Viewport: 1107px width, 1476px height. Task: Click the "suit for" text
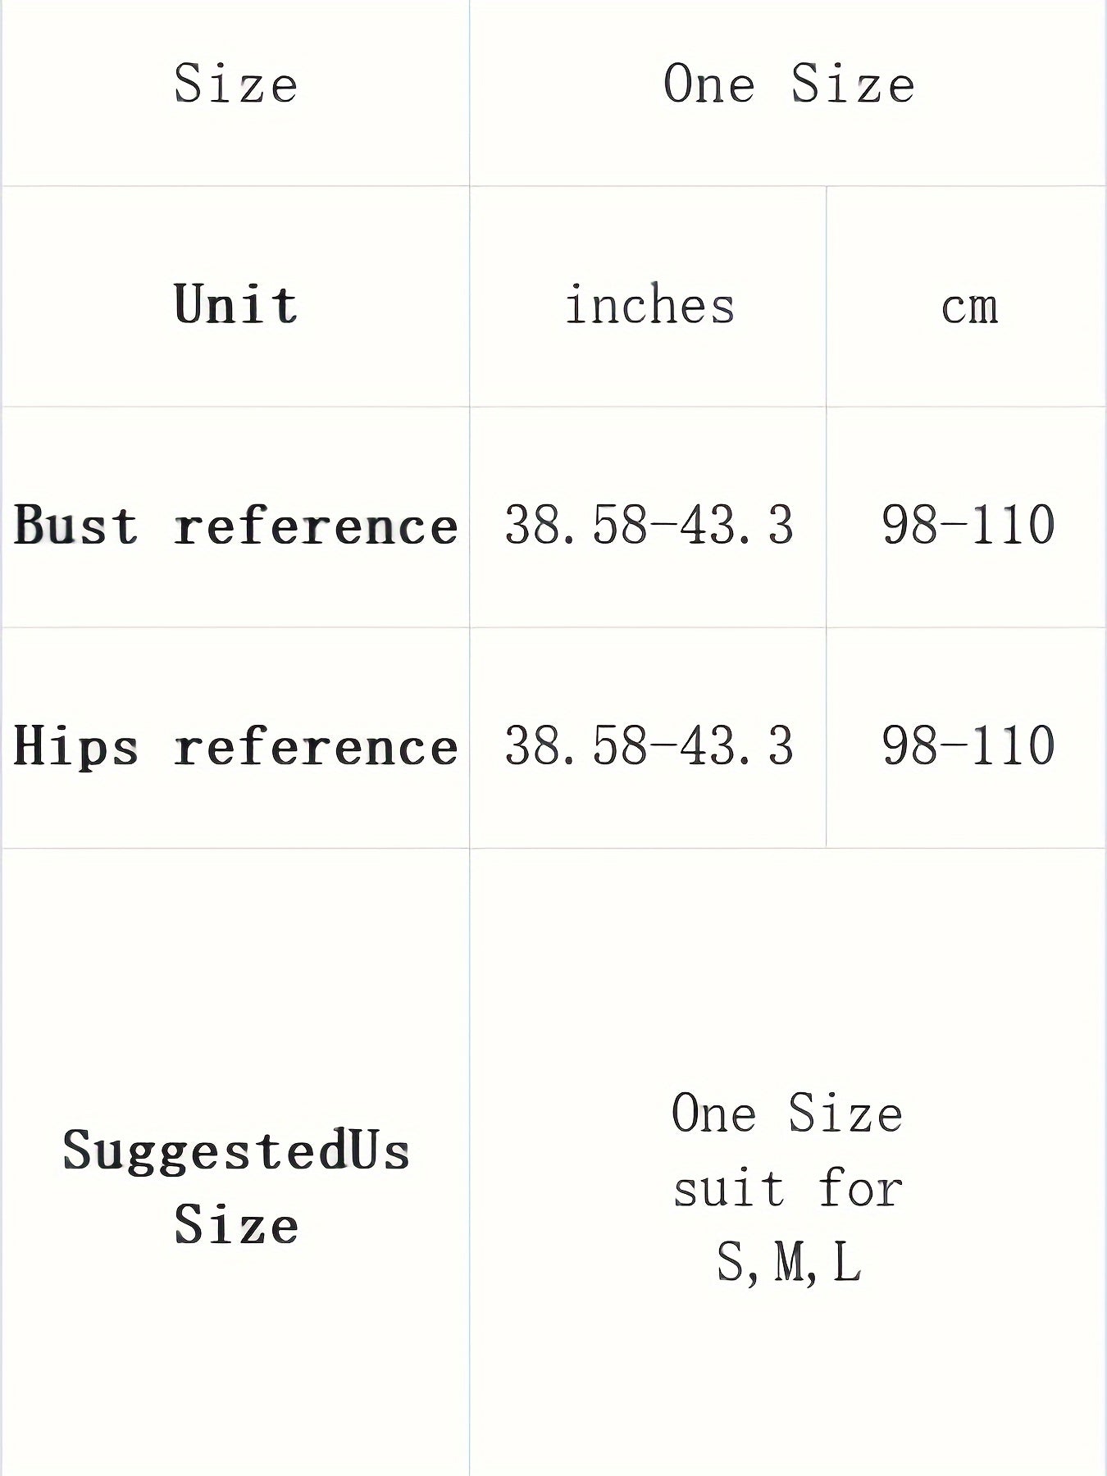[787, 1188]
